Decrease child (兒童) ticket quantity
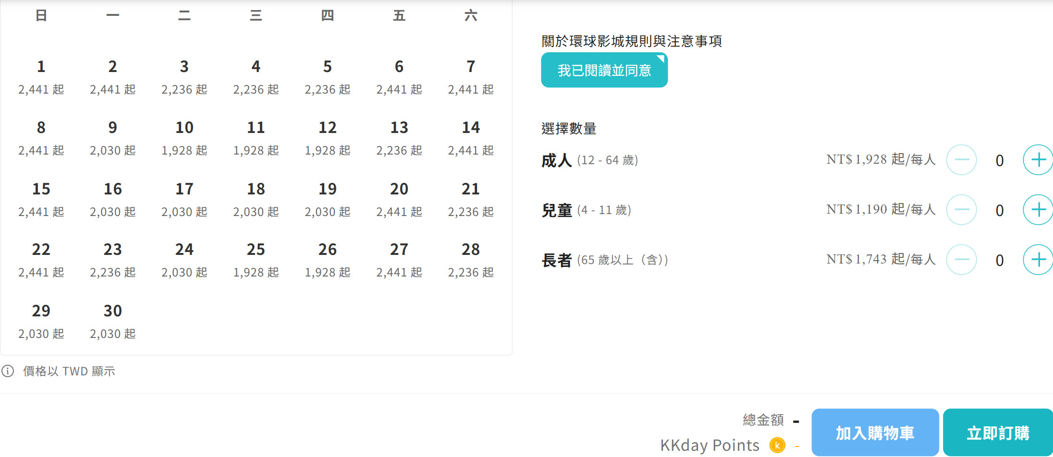Screen dimensions: 1053x457 click(961, 210)
